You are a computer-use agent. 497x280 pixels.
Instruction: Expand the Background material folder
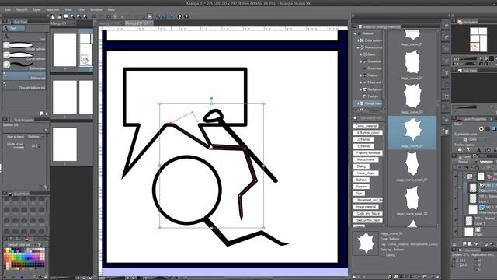point(361,89)
